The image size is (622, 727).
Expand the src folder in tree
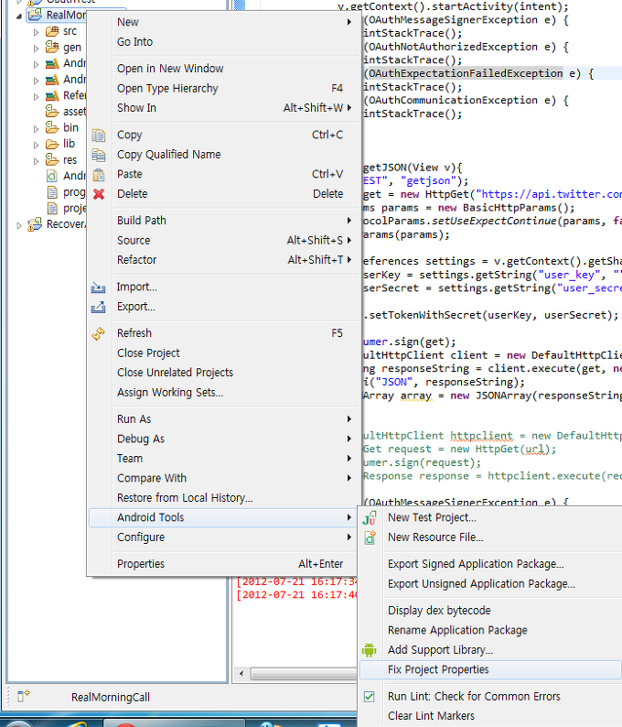tap(36, 32)
